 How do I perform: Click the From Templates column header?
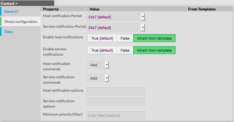pos(202,9)
